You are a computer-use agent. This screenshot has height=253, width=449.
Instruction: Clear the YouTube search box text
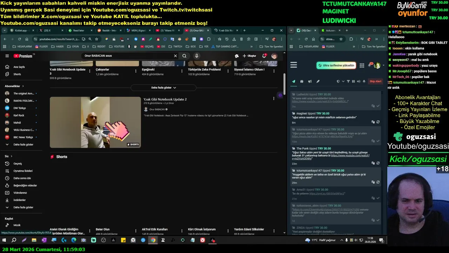[175, 56]
